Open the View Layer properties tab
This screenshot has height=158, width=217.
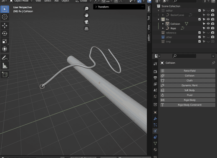click(x=155, y=84)
